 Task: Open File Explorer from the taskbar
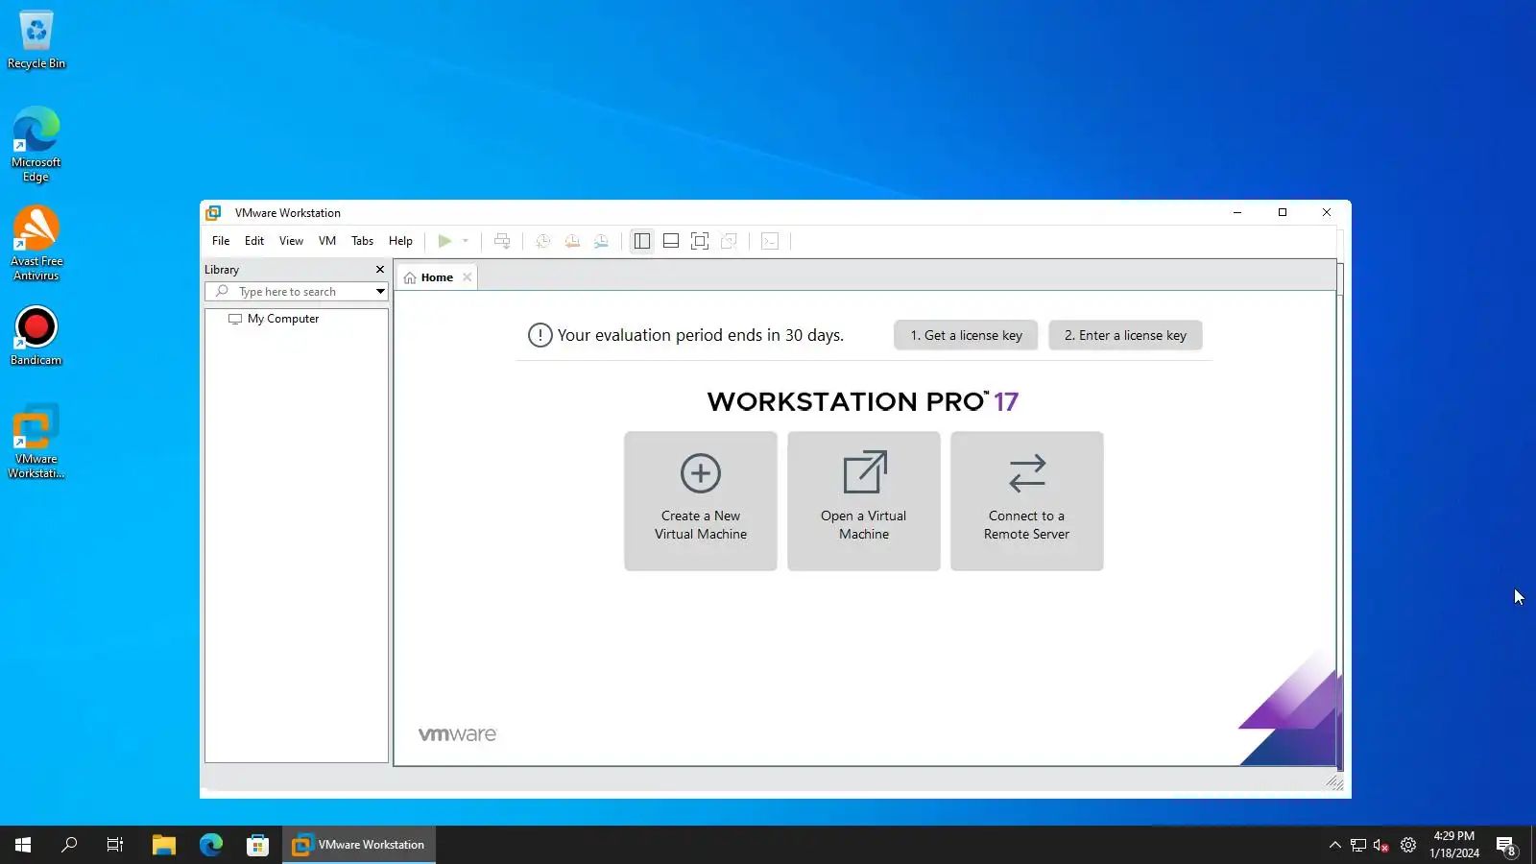click(x=164, y=845)
